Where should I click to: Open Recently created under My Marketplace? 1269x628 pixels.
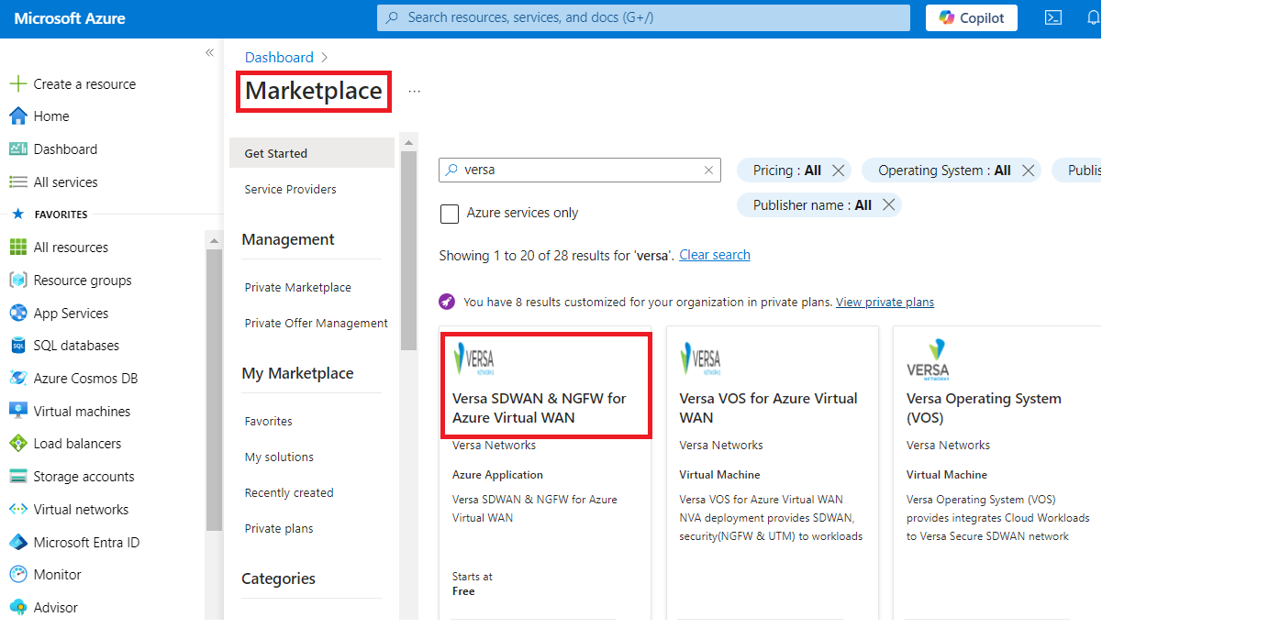pyautogui.click(x=289, y=492)
